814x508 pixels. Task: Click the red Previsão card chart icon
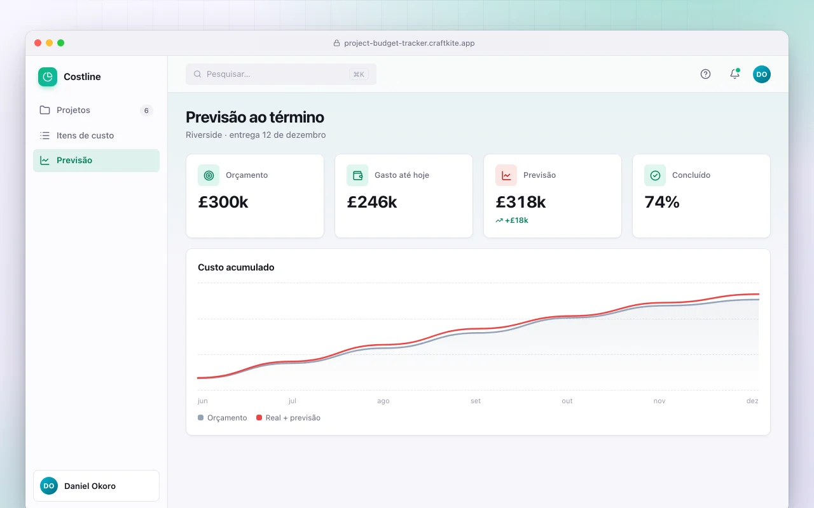pyautogui.click(x=506, y=175)
